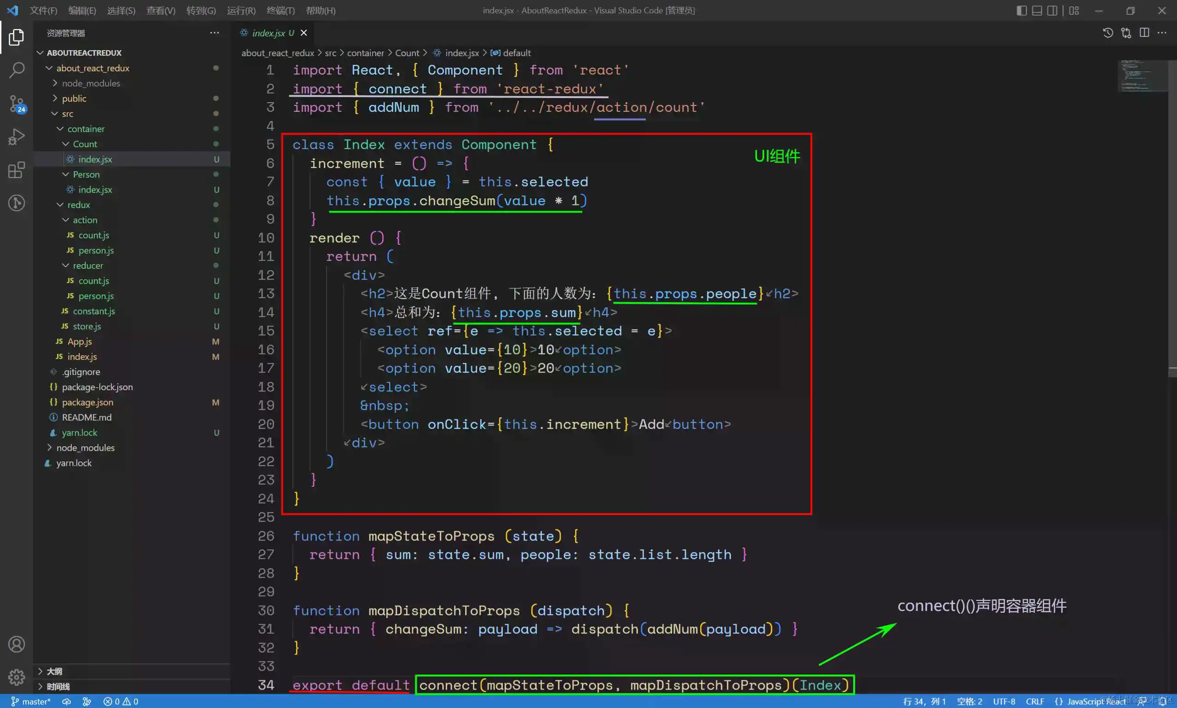Toggle the bottom panel visibility
This screenshot has height=708, width=1177.
pyautogui.click(x=1037, y=11)
